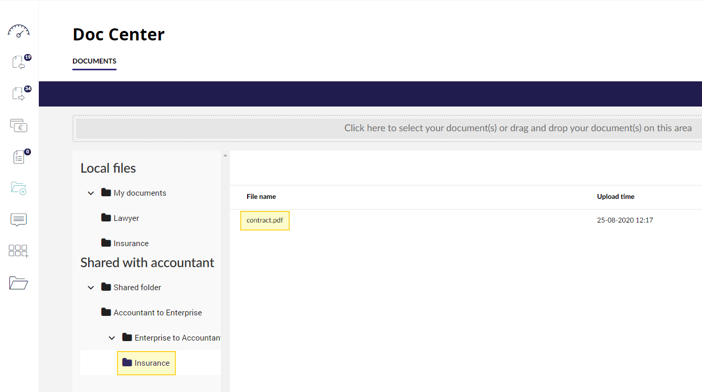Collapse the Enterprise to Accountant node

(112, 338)
